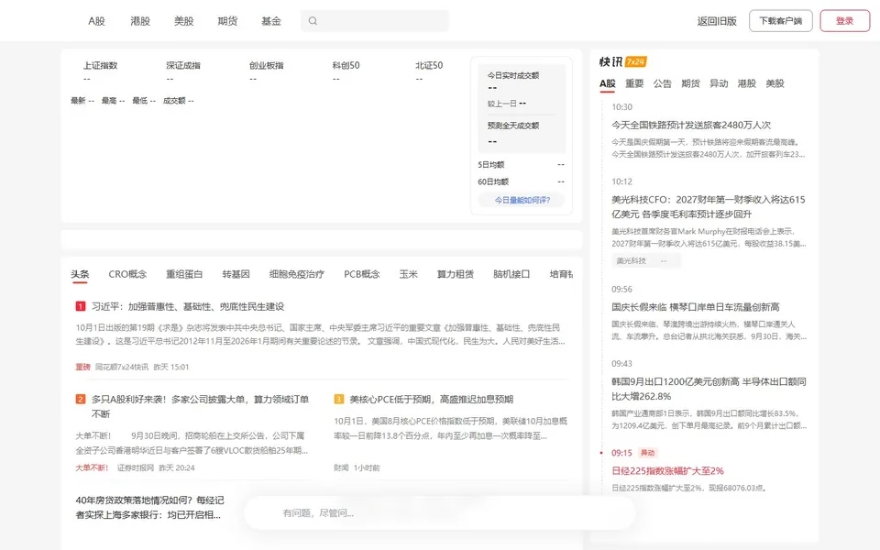The width and height of the screenshot is (880, 550).
Task: Switch to the 头条 news tab
Action: click(x=80, y=274)
